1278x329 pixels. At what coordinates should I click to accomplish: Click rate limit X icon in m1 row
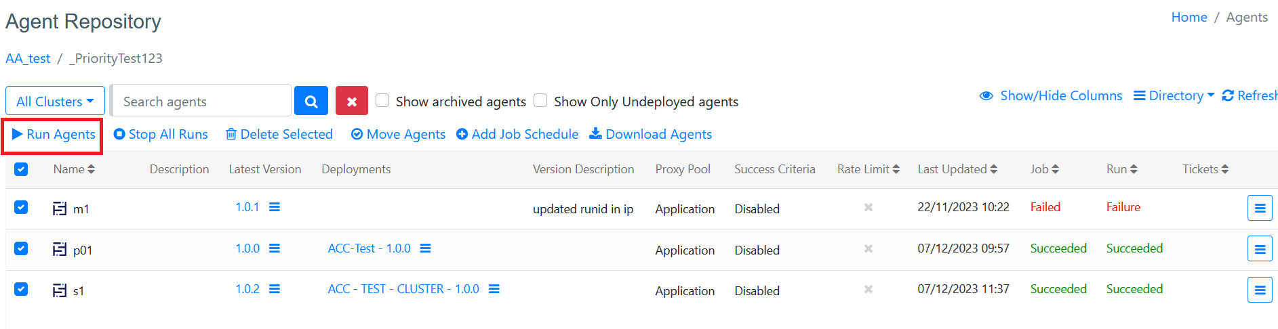pyautogui.click(x=868, y=208)
